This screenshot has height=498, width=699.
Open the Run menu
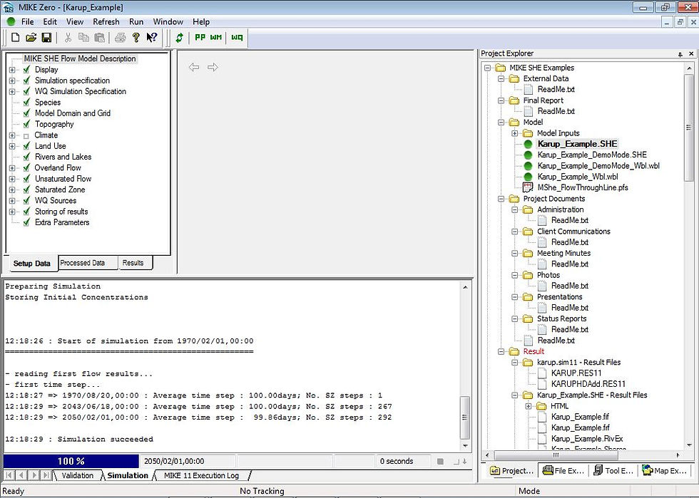pyautogui.click(x=136, y=21)
